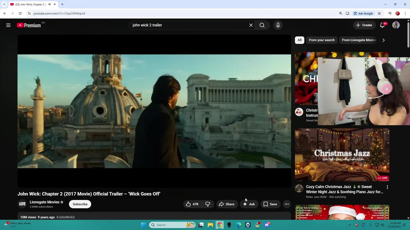Open File Explorer from the taskbar

coord(210,225)
